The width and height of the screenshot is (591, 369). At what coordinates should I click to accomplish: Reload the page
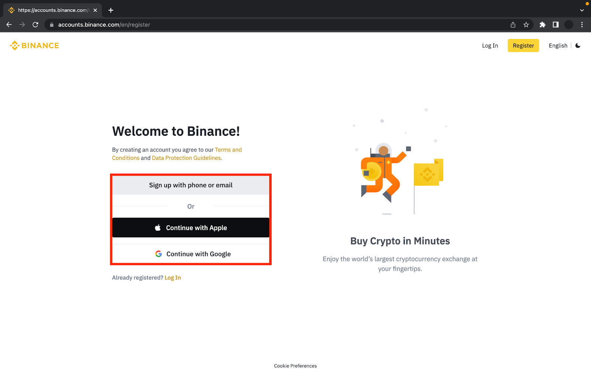coord(35,25)
